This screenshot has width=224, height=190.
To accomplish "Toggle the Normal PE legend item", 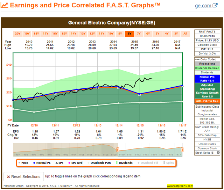I will 42,163.
